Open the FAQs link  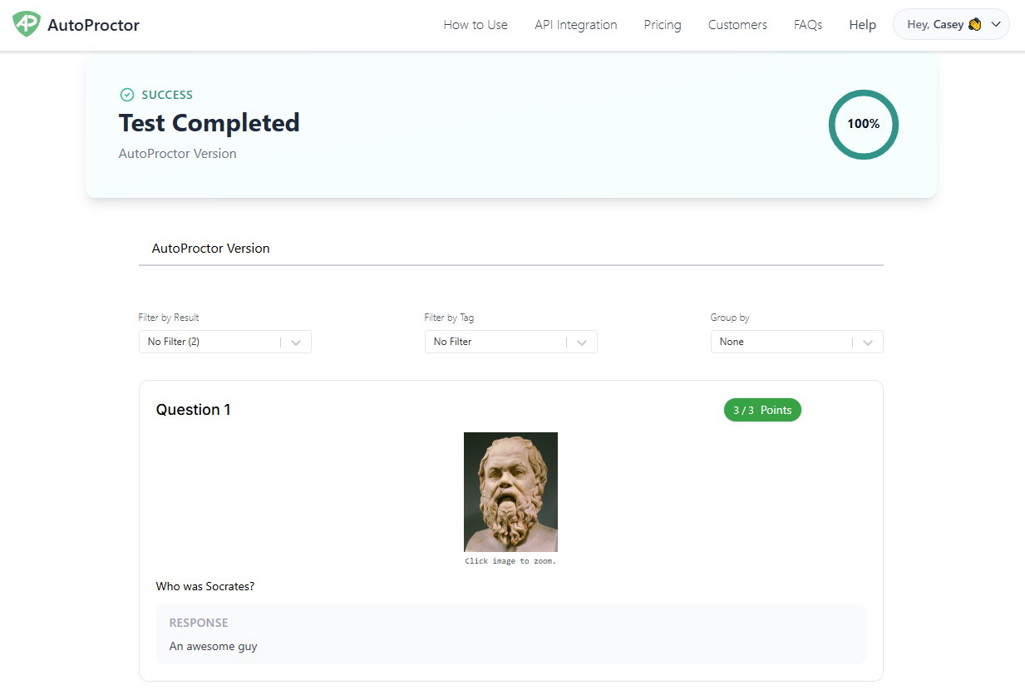pos(808,25)
